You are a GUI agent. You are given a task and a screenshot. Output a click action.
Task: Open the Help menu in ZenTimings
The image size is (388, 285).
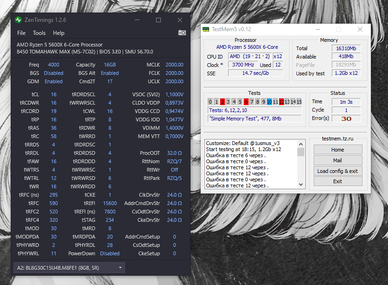[59, 33]
